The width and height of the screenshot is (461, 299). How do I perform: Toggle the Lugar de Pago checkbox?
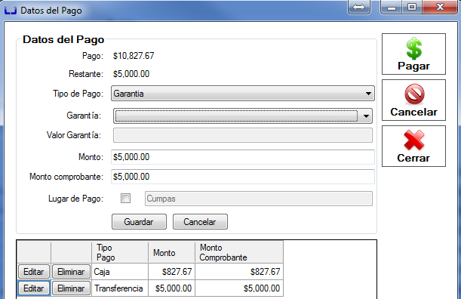point(125,199)
